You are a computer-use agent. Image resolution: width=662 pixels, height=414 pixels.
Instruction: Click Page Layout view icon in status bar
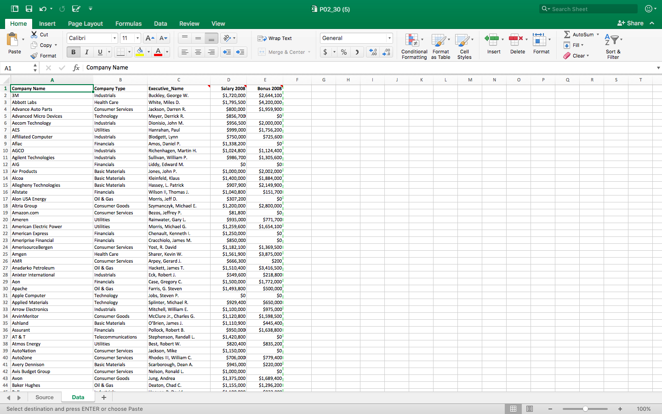[530, 408]
